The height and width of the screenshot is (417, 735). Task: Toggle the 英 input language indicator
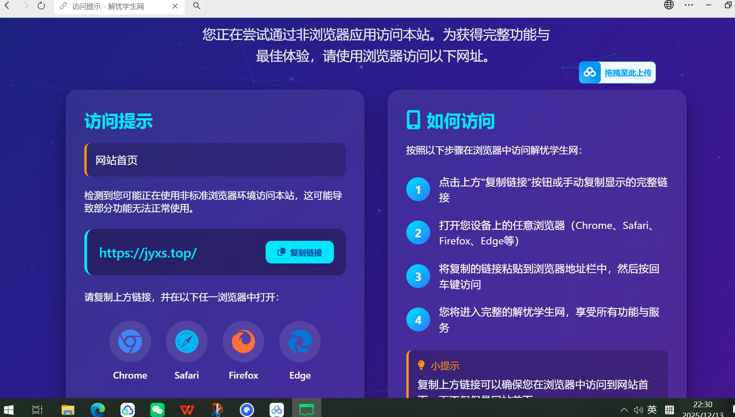(x=652, y=409)
